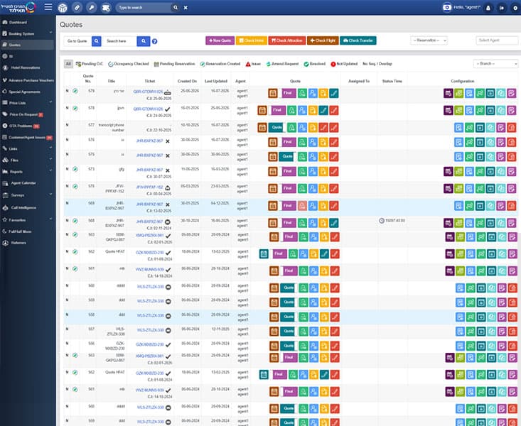Image resolution: width=521 pixels, height=426 pixels.
Task: Open the Reservation dropdown
Action: [x=429, y=40]
